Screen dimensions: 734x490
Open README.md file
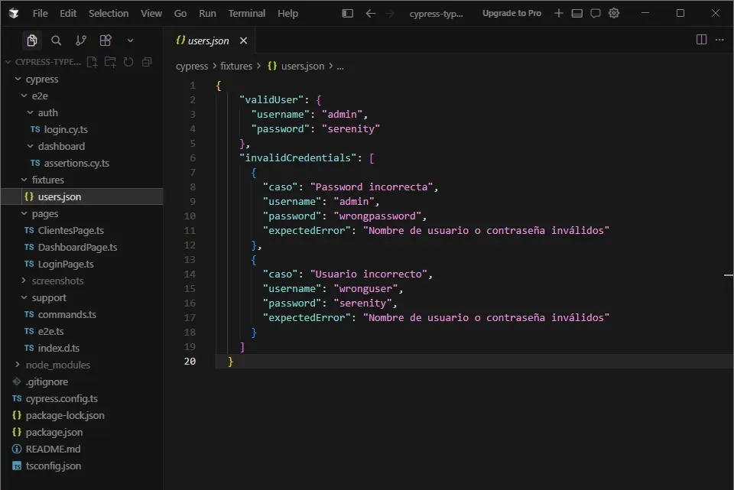tap(53, 449)
